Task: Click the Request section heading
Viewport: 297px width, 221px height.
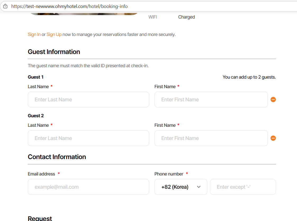Action: click(x=40, y=218)
